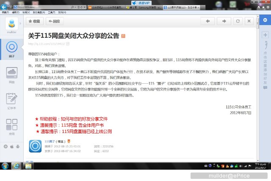This screenshot has height=181, width=271.
Task: Open the Action Center flag icon
Action: 250,166
